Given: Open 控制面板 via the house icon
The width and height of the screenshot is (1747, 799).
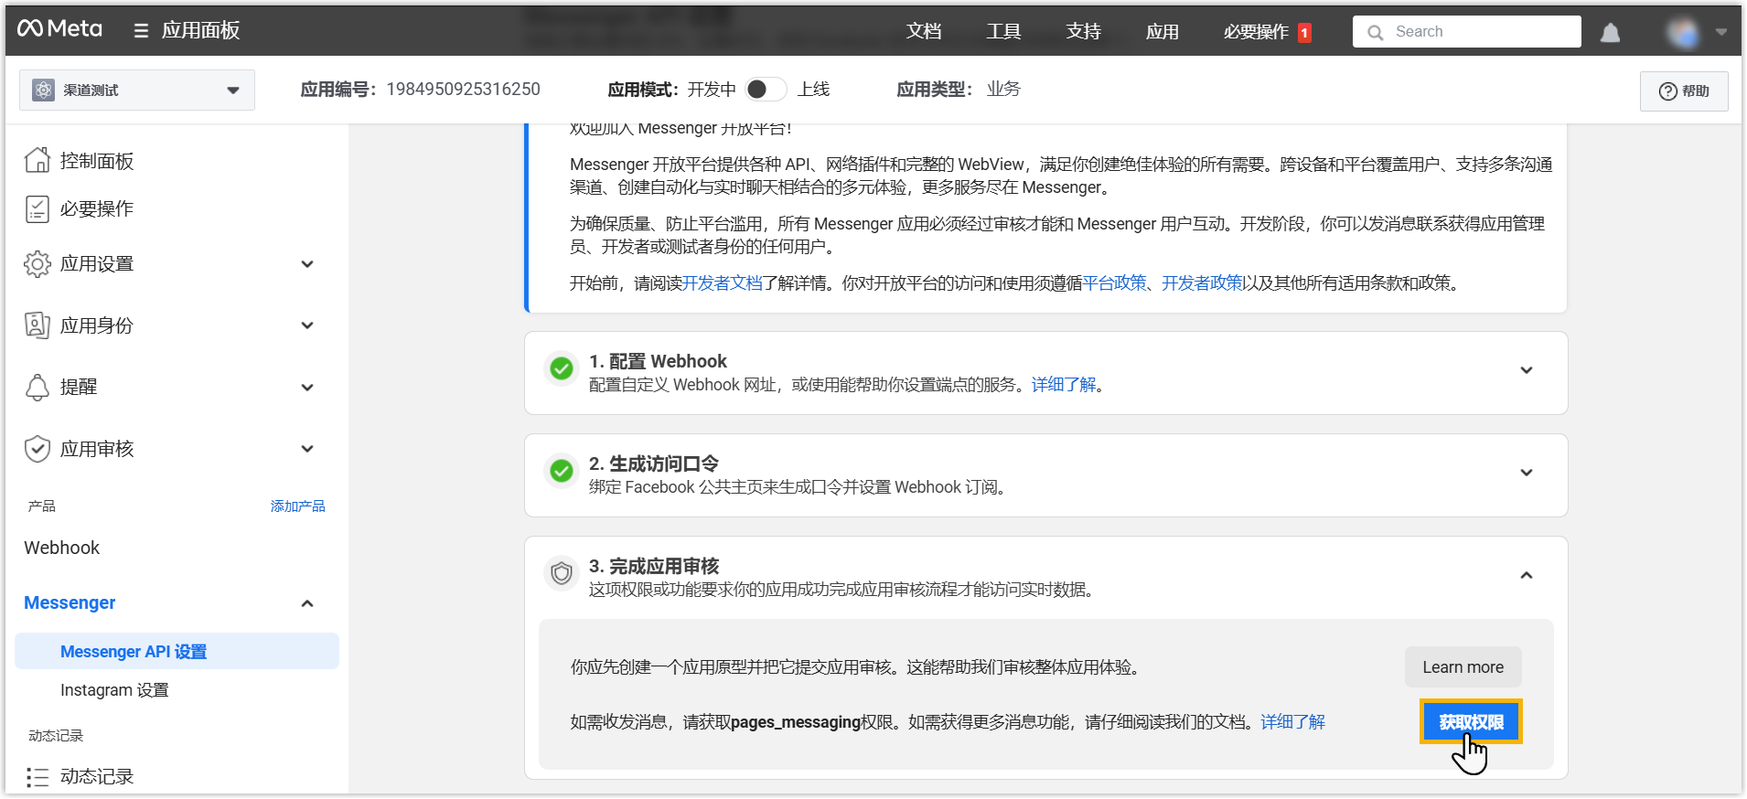Looking at the screenshot, I should point(38,161).
